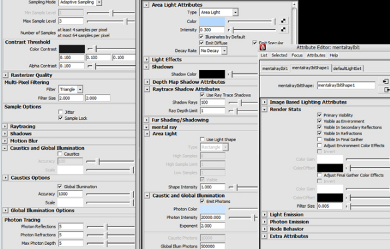
Task: Click the Photon Color swatch
Action: click(x=213, y=209)
